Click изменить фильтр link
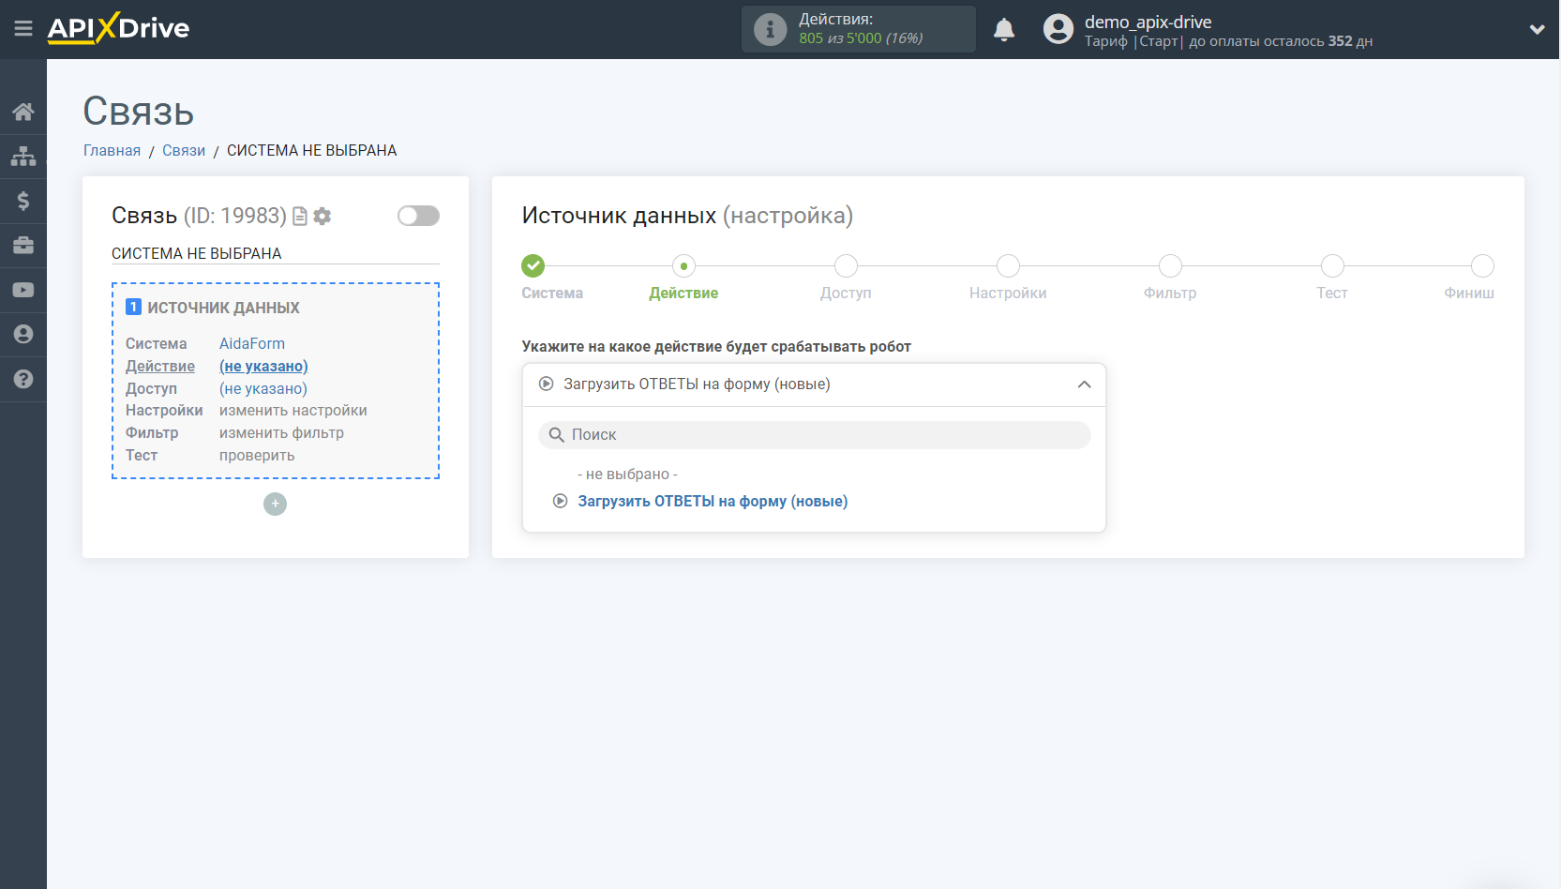This screenshot has height=889, width=1561. coord(281,432)
